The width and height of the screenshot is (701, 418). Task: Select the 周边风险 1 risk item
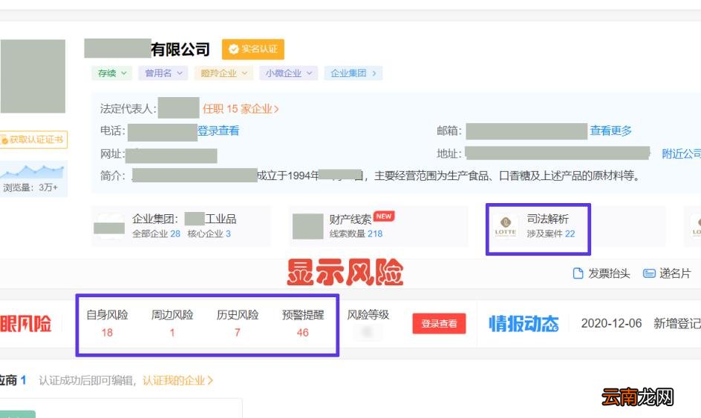(172, 323)
